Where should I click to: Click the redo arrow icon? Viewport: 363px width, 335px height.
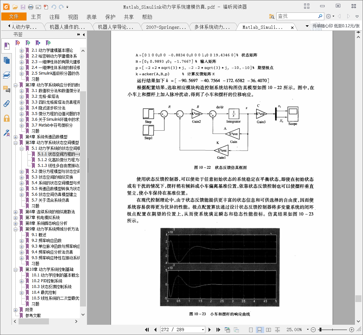pyautogui.click(x=61, y=7)
